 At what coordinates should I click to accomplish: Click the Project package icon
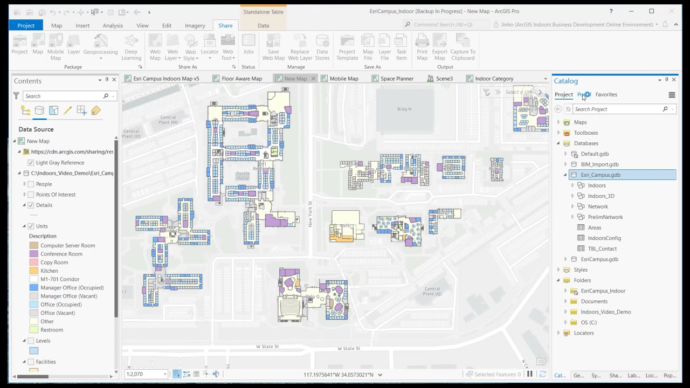pyautogui.click(x=19, y=45)
